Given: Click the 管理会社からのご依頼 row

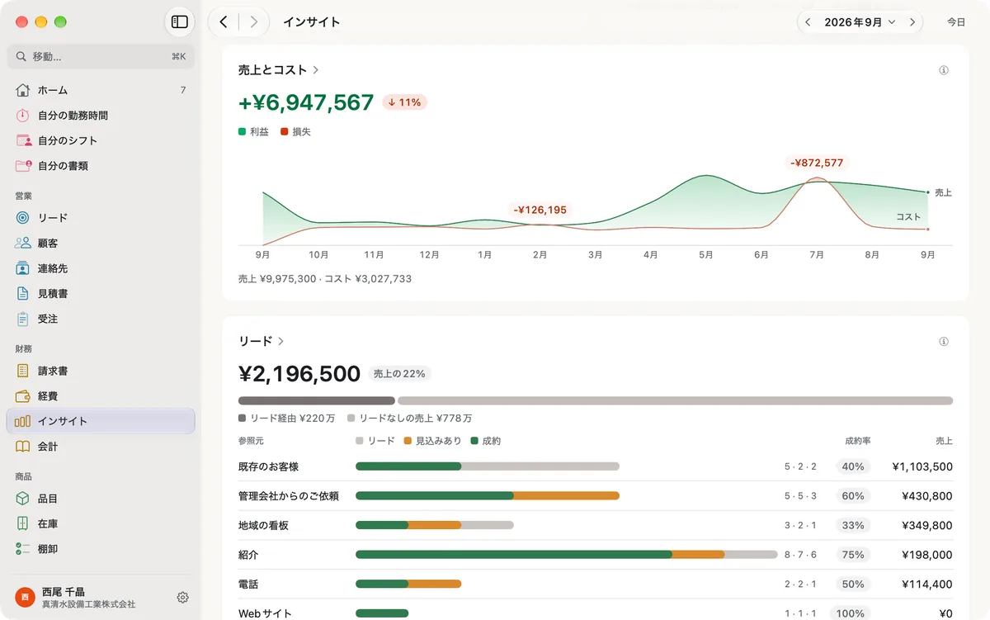Looking at the screenshot, I should [x=596, y=496].
